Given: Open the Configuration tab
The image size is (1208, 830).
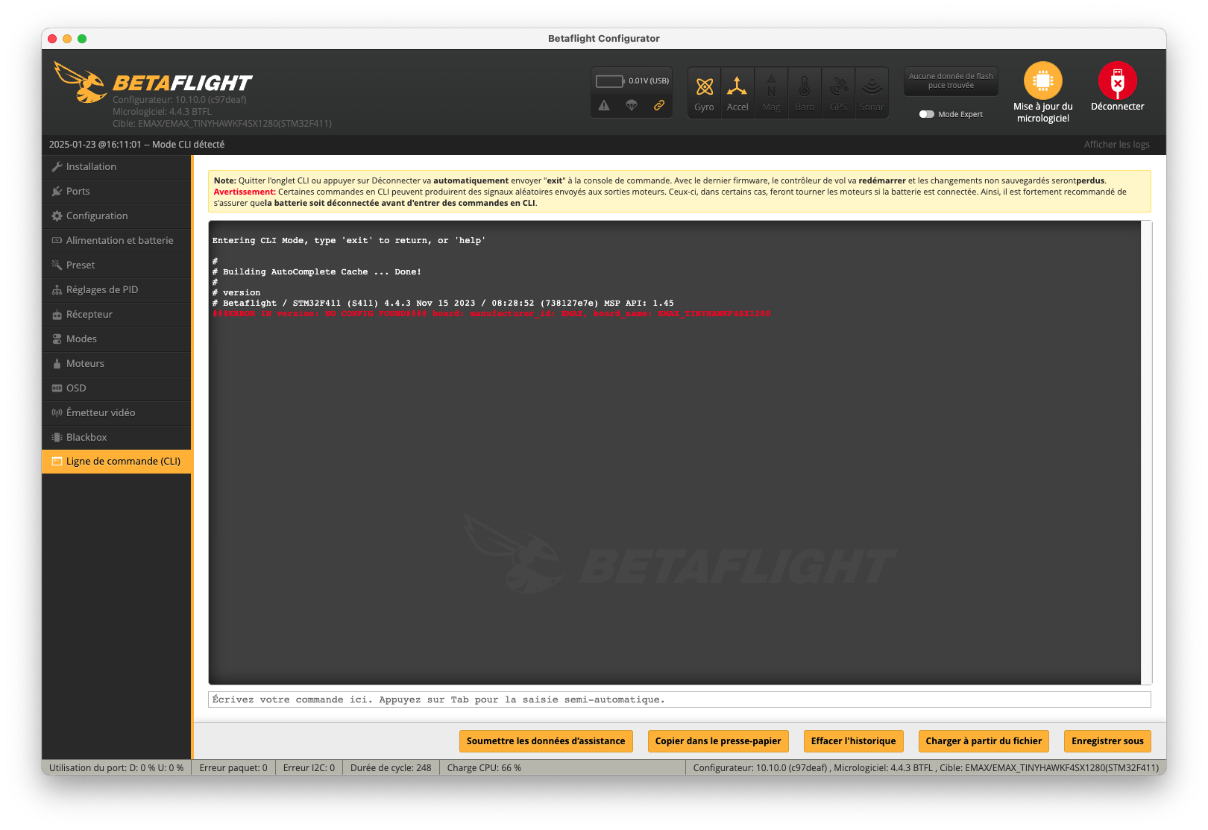Looking at the screenshot, I should 116,216.
